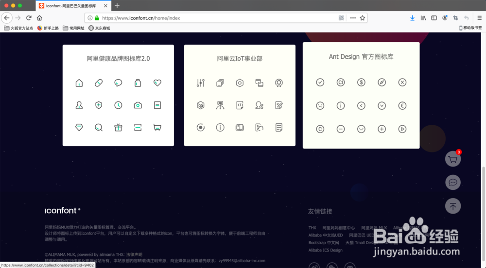Click the magnifier search icon in health card
Screen dimensions: 486x268
(99, 128)
